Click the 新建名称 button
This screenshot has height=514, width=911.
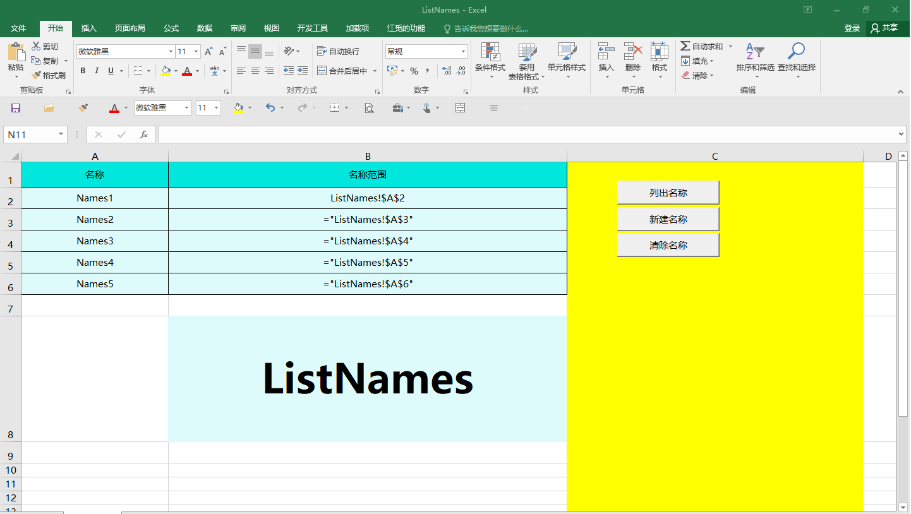click(x=668, y=219)
